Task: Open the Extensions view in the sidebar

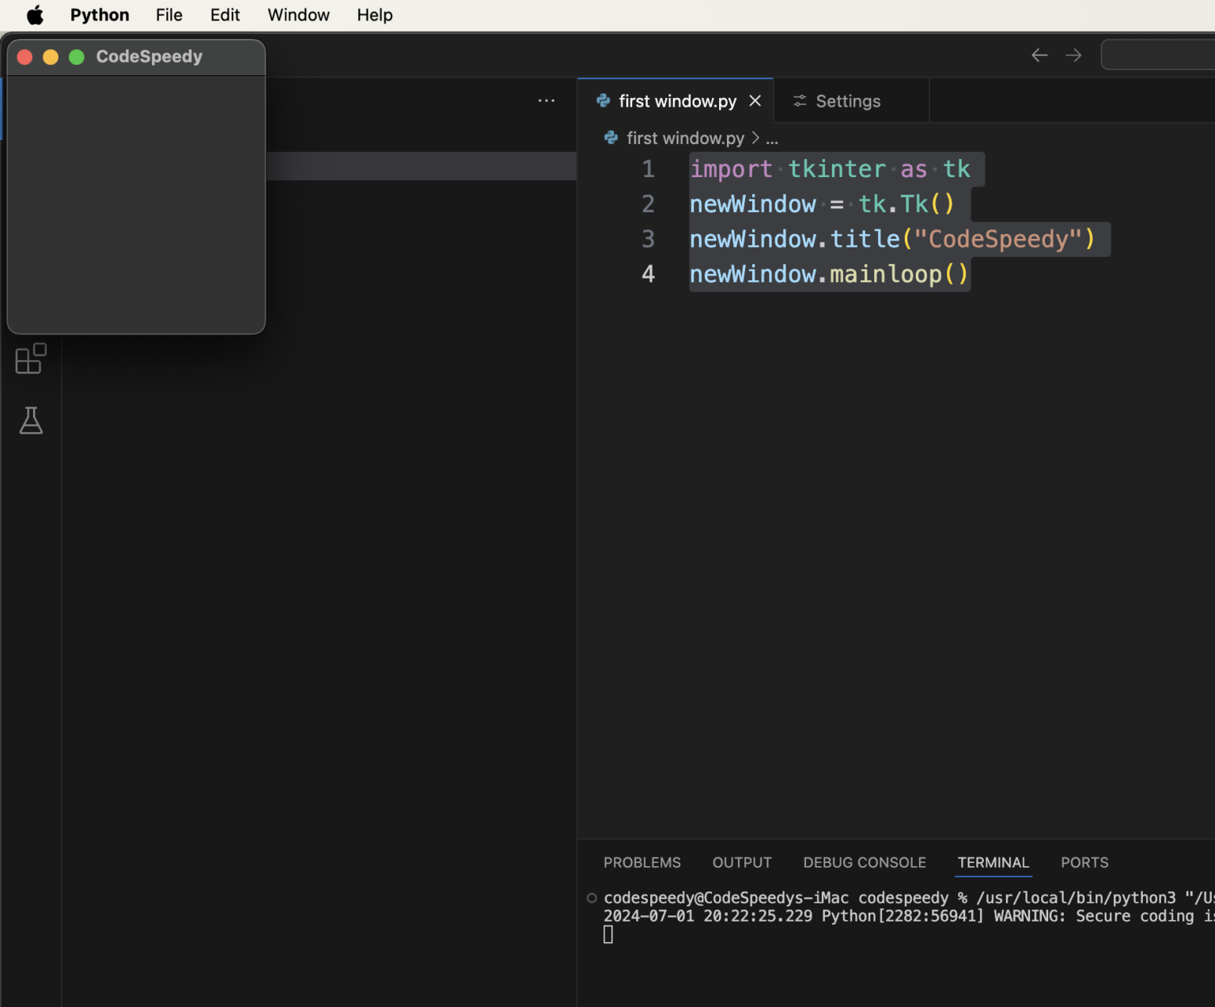Action: 31,358
